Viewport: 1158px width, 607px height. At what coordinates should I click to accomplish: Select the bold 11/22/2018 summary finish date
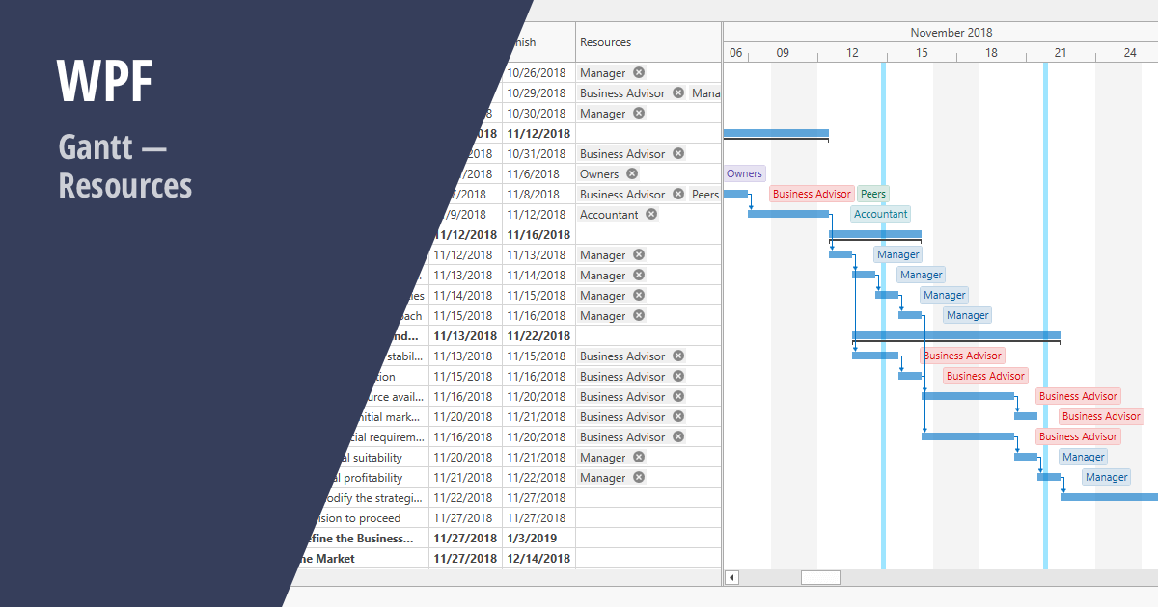tap(538, 335)
